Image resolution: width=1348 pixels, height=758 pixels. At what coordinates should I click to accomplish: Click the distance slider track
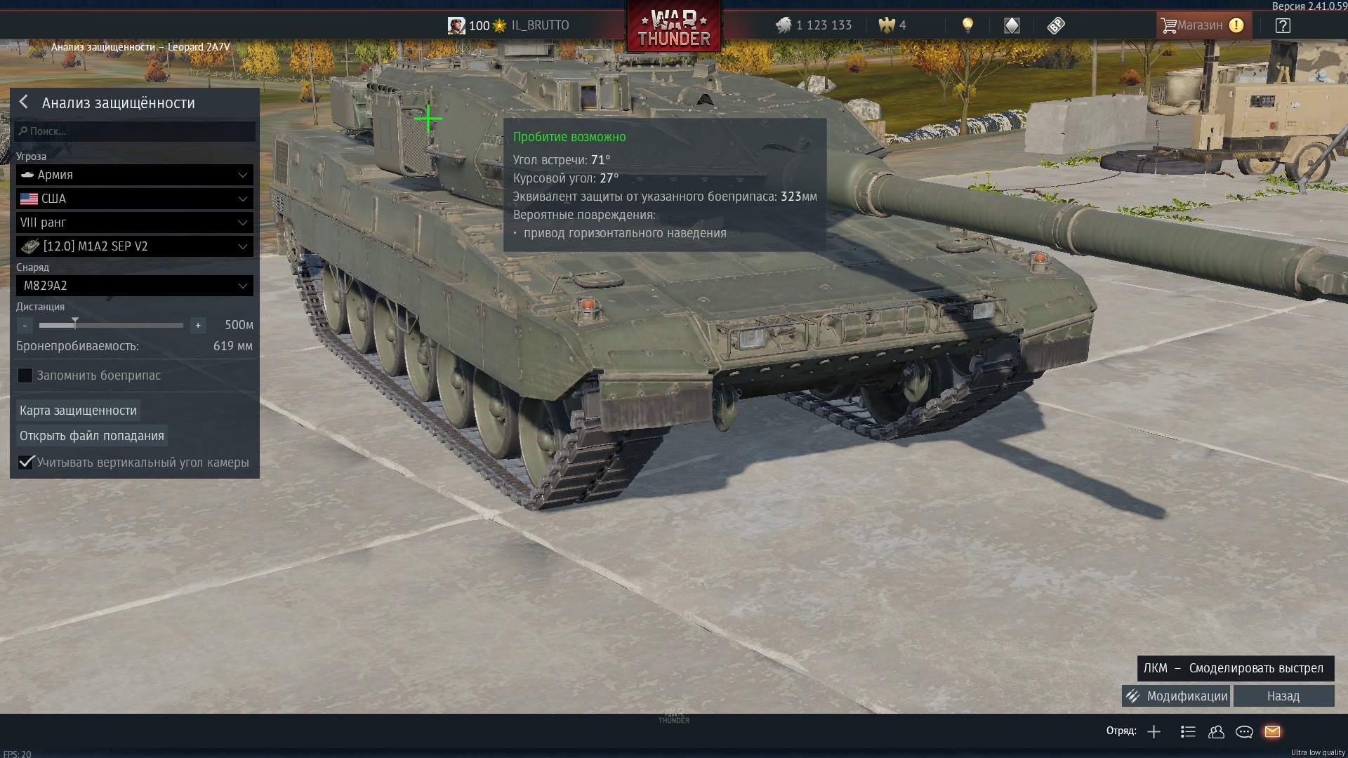pos(111,325)
